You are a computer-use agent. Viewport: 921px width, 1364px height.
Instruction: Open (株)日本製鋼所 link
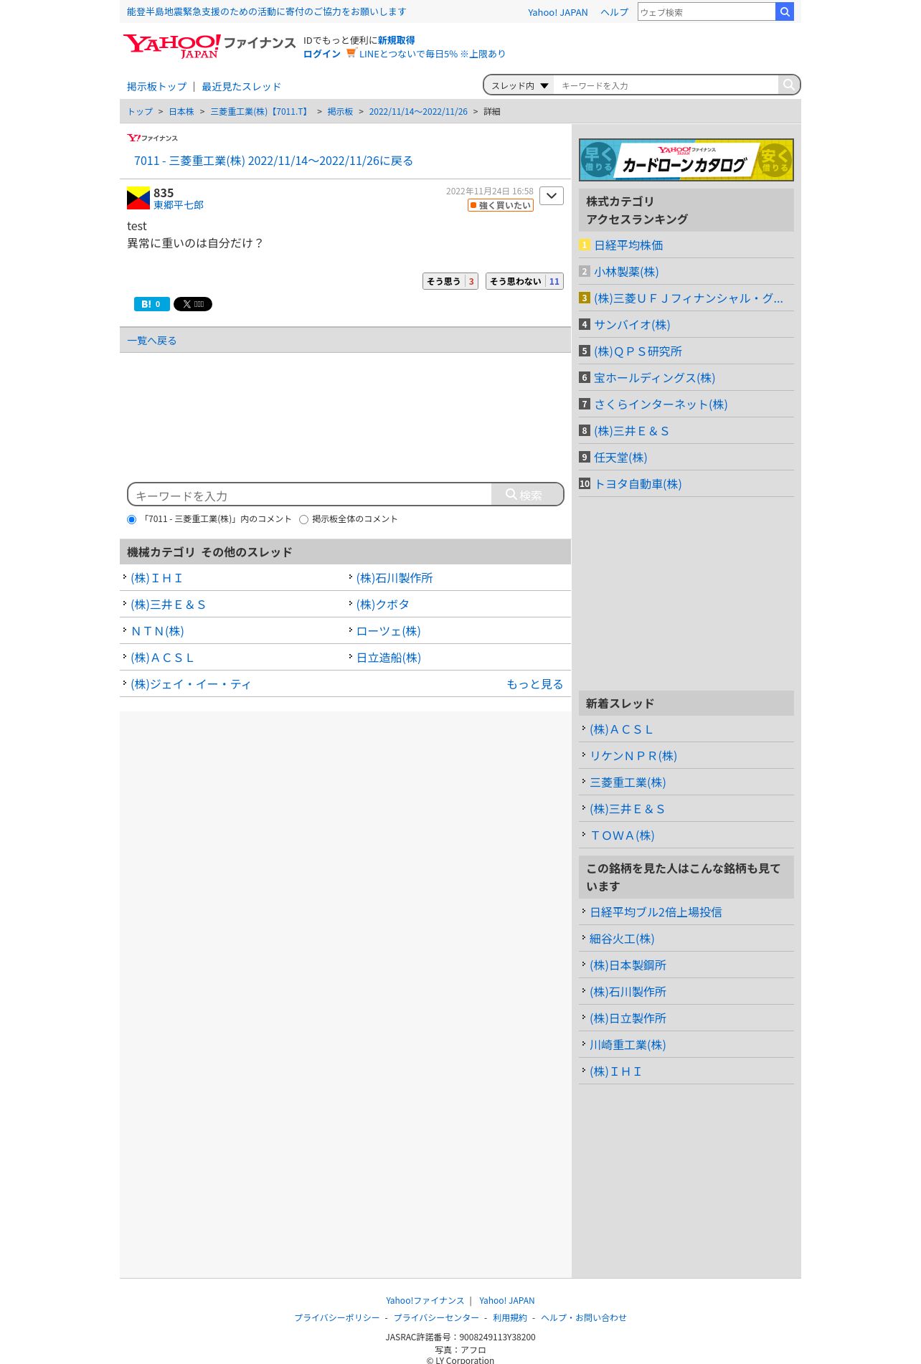click(628, 965)
